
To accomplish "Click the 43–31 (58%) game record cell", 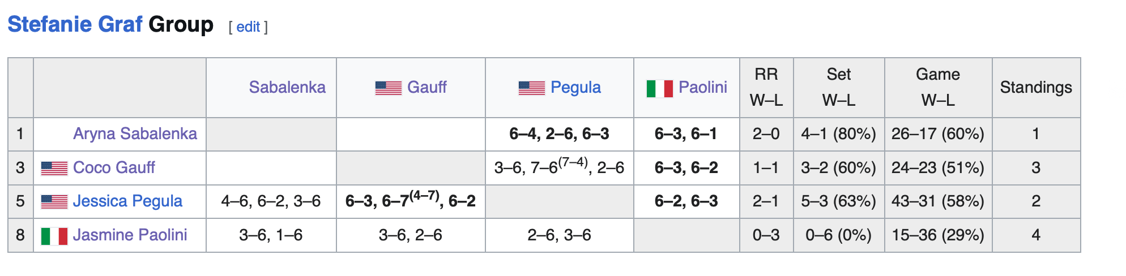I will [x=937, y=201].
